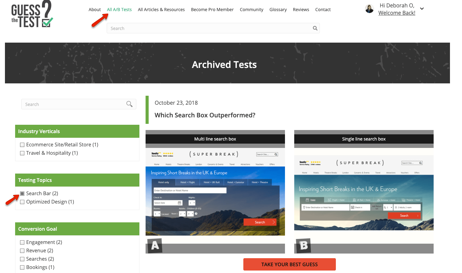Click the Archived Tests banner title
The height and width of the screenshot is (273, 462).
pyautogui.click(x=224, y=65)
